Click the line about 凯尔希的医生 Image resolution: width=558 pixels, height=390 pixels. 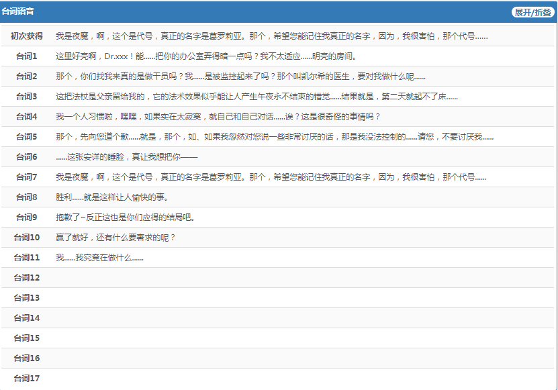pos(240,76)
